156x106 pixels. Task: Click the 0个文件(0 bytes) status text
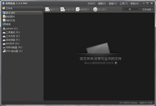(128, 103)
